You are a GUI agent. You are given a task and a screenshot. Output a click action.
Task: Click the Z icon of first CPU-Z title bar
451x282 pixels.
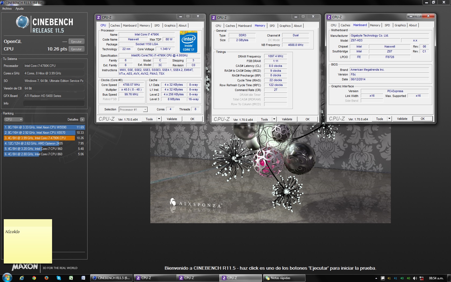pos(99,17)
